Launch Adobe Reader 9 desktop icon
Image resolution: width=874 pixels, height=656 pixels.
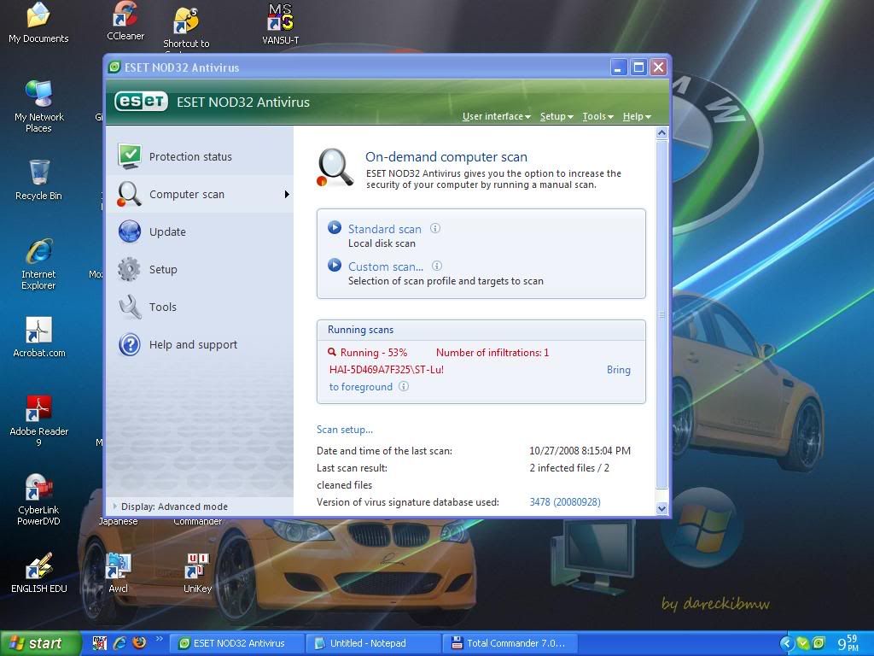pos(38,421)
